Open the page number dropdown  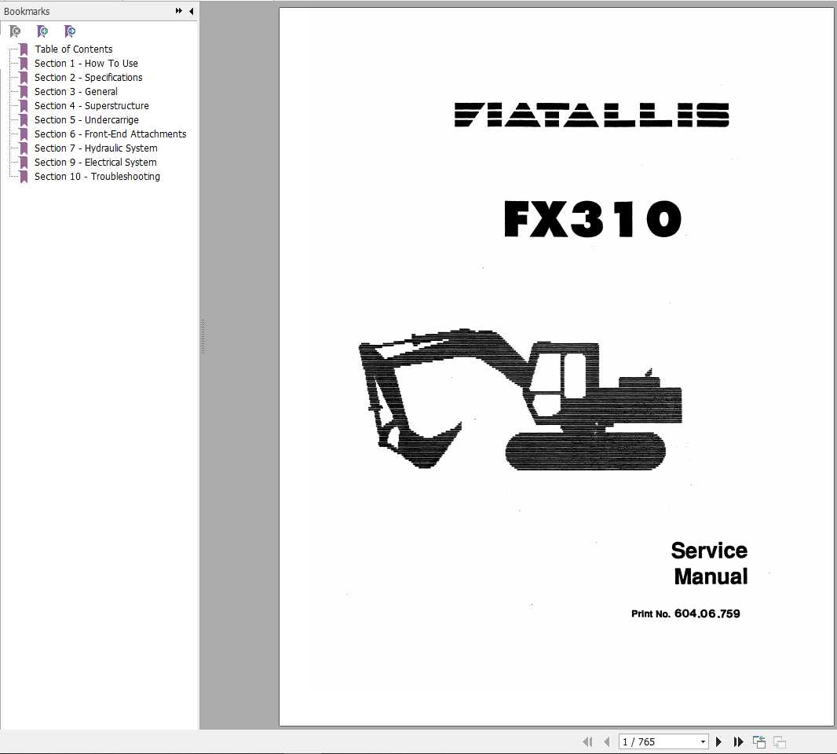click(x=703, y=741)
